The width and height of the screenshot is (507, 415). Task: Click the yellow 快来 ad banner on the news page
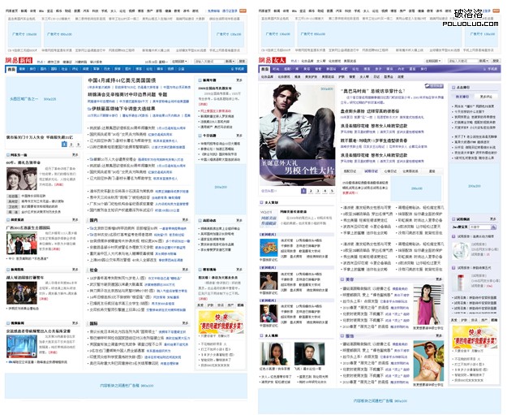pos(221,322)
